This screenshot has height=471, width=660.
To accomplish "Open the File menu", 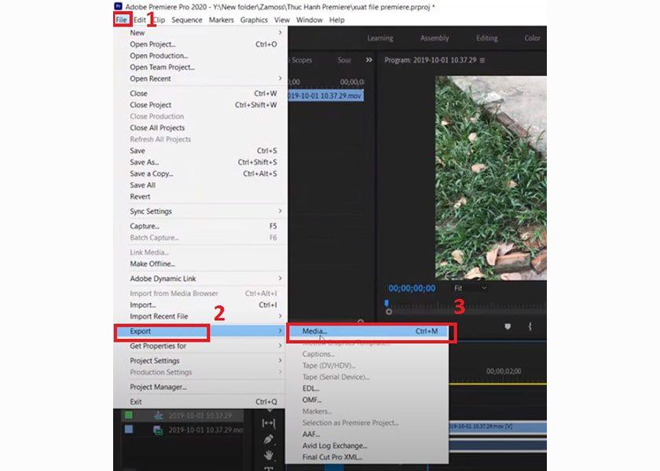I will (121, 20).
